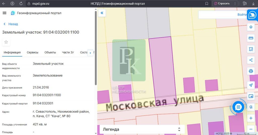Collapse the left information panel

(x=102, y=13)
